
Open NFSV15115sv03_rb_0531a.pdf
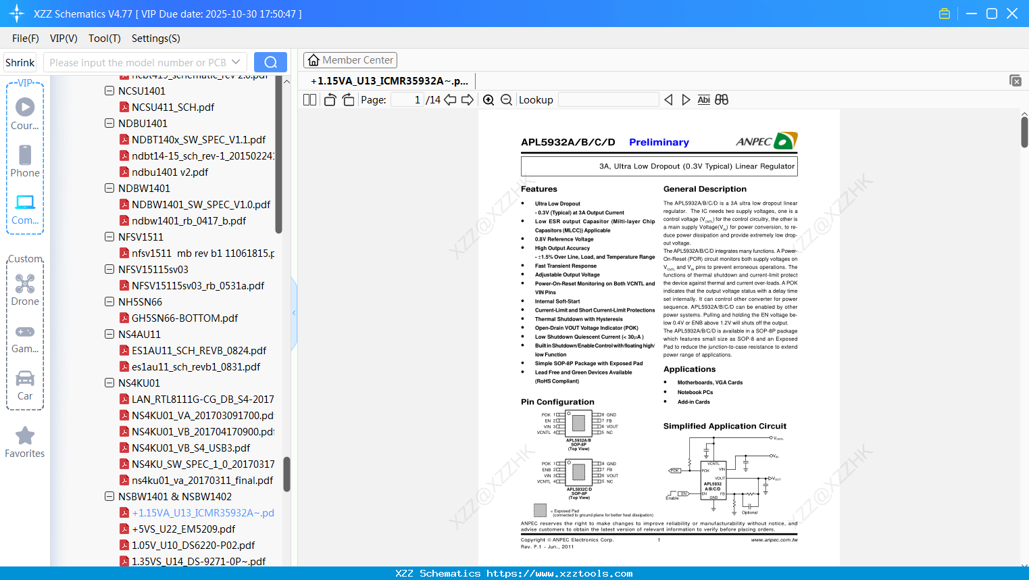coord(198,285)
